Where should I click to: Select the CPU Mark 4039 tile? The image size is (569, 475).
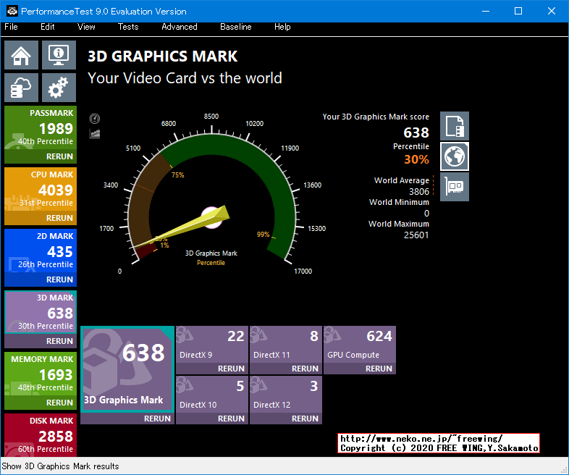tap(41, 190)
